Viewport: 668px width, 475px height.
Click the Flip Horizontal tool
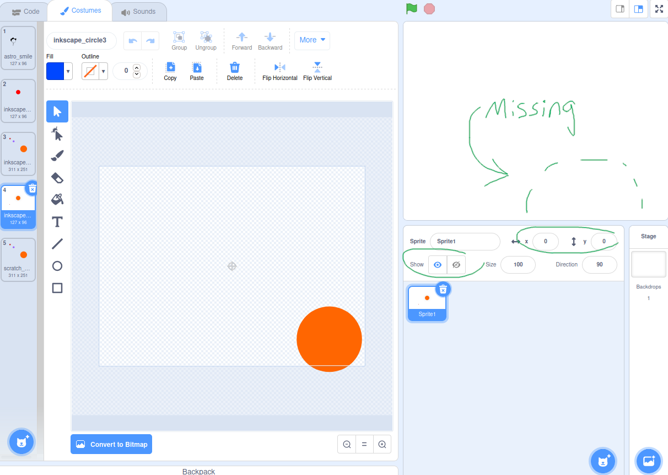coord(279,70)
